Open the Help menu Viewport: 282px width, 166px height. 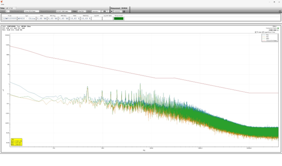coord(3,4)
